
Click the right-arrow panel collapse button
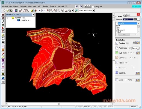pos(114,16)
